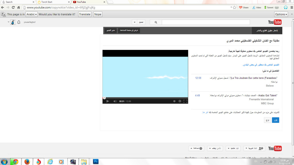Click the blue blocked-in-some-countries link
The height and width of the screenshot is (165, 294).
(261, 65)
